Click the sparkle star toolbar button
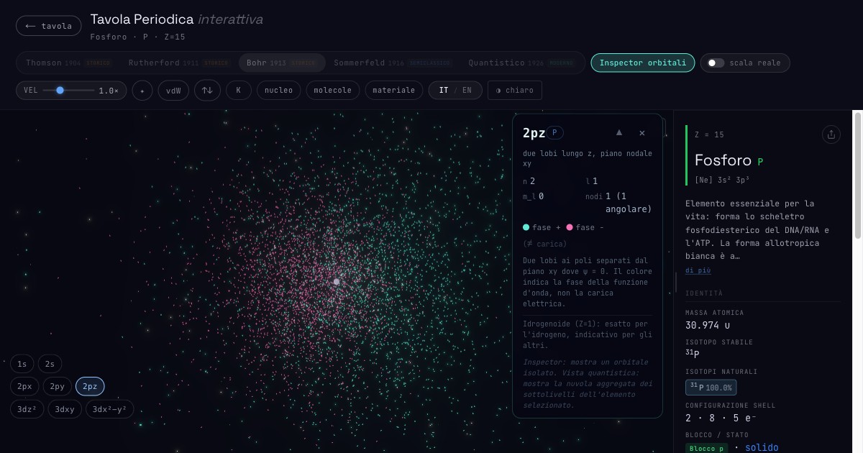Screen dimensions: 863x453 [142, 91]
